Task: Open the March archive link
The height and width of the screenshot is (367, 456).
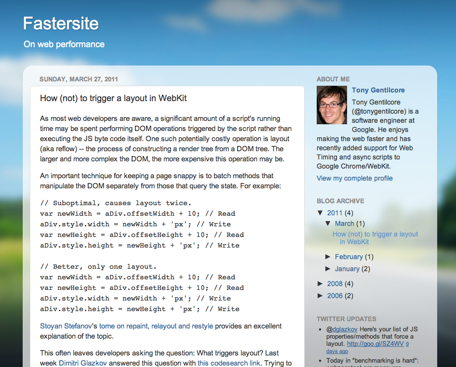Action: pyautogui.click(x=344, y=223)
